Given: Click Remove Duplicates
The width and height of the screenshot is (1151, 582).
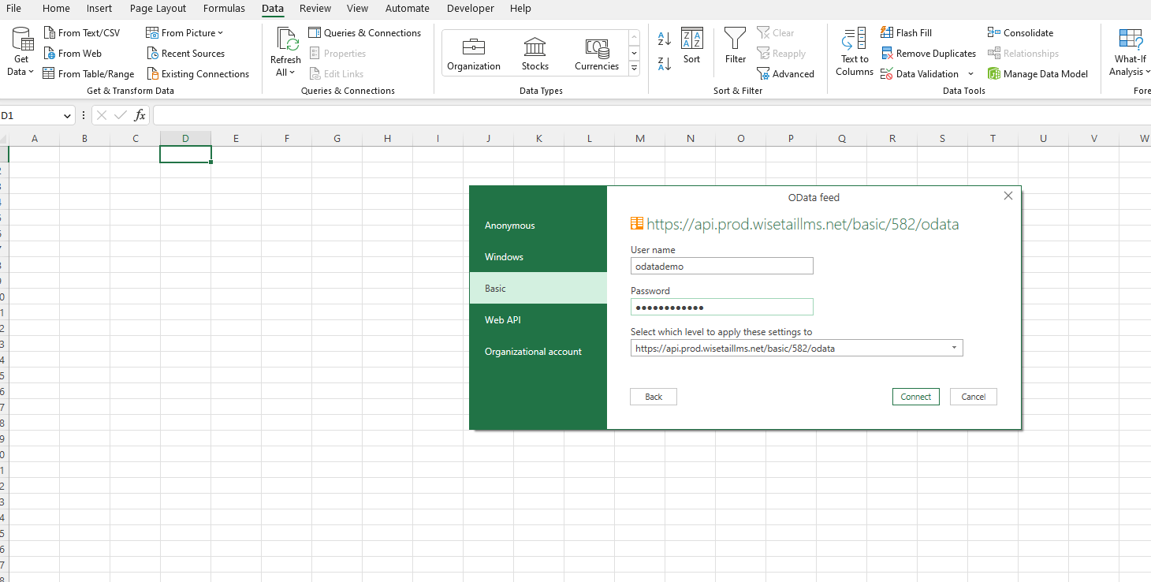Looking at the screenshot, I should click(928, 54).
